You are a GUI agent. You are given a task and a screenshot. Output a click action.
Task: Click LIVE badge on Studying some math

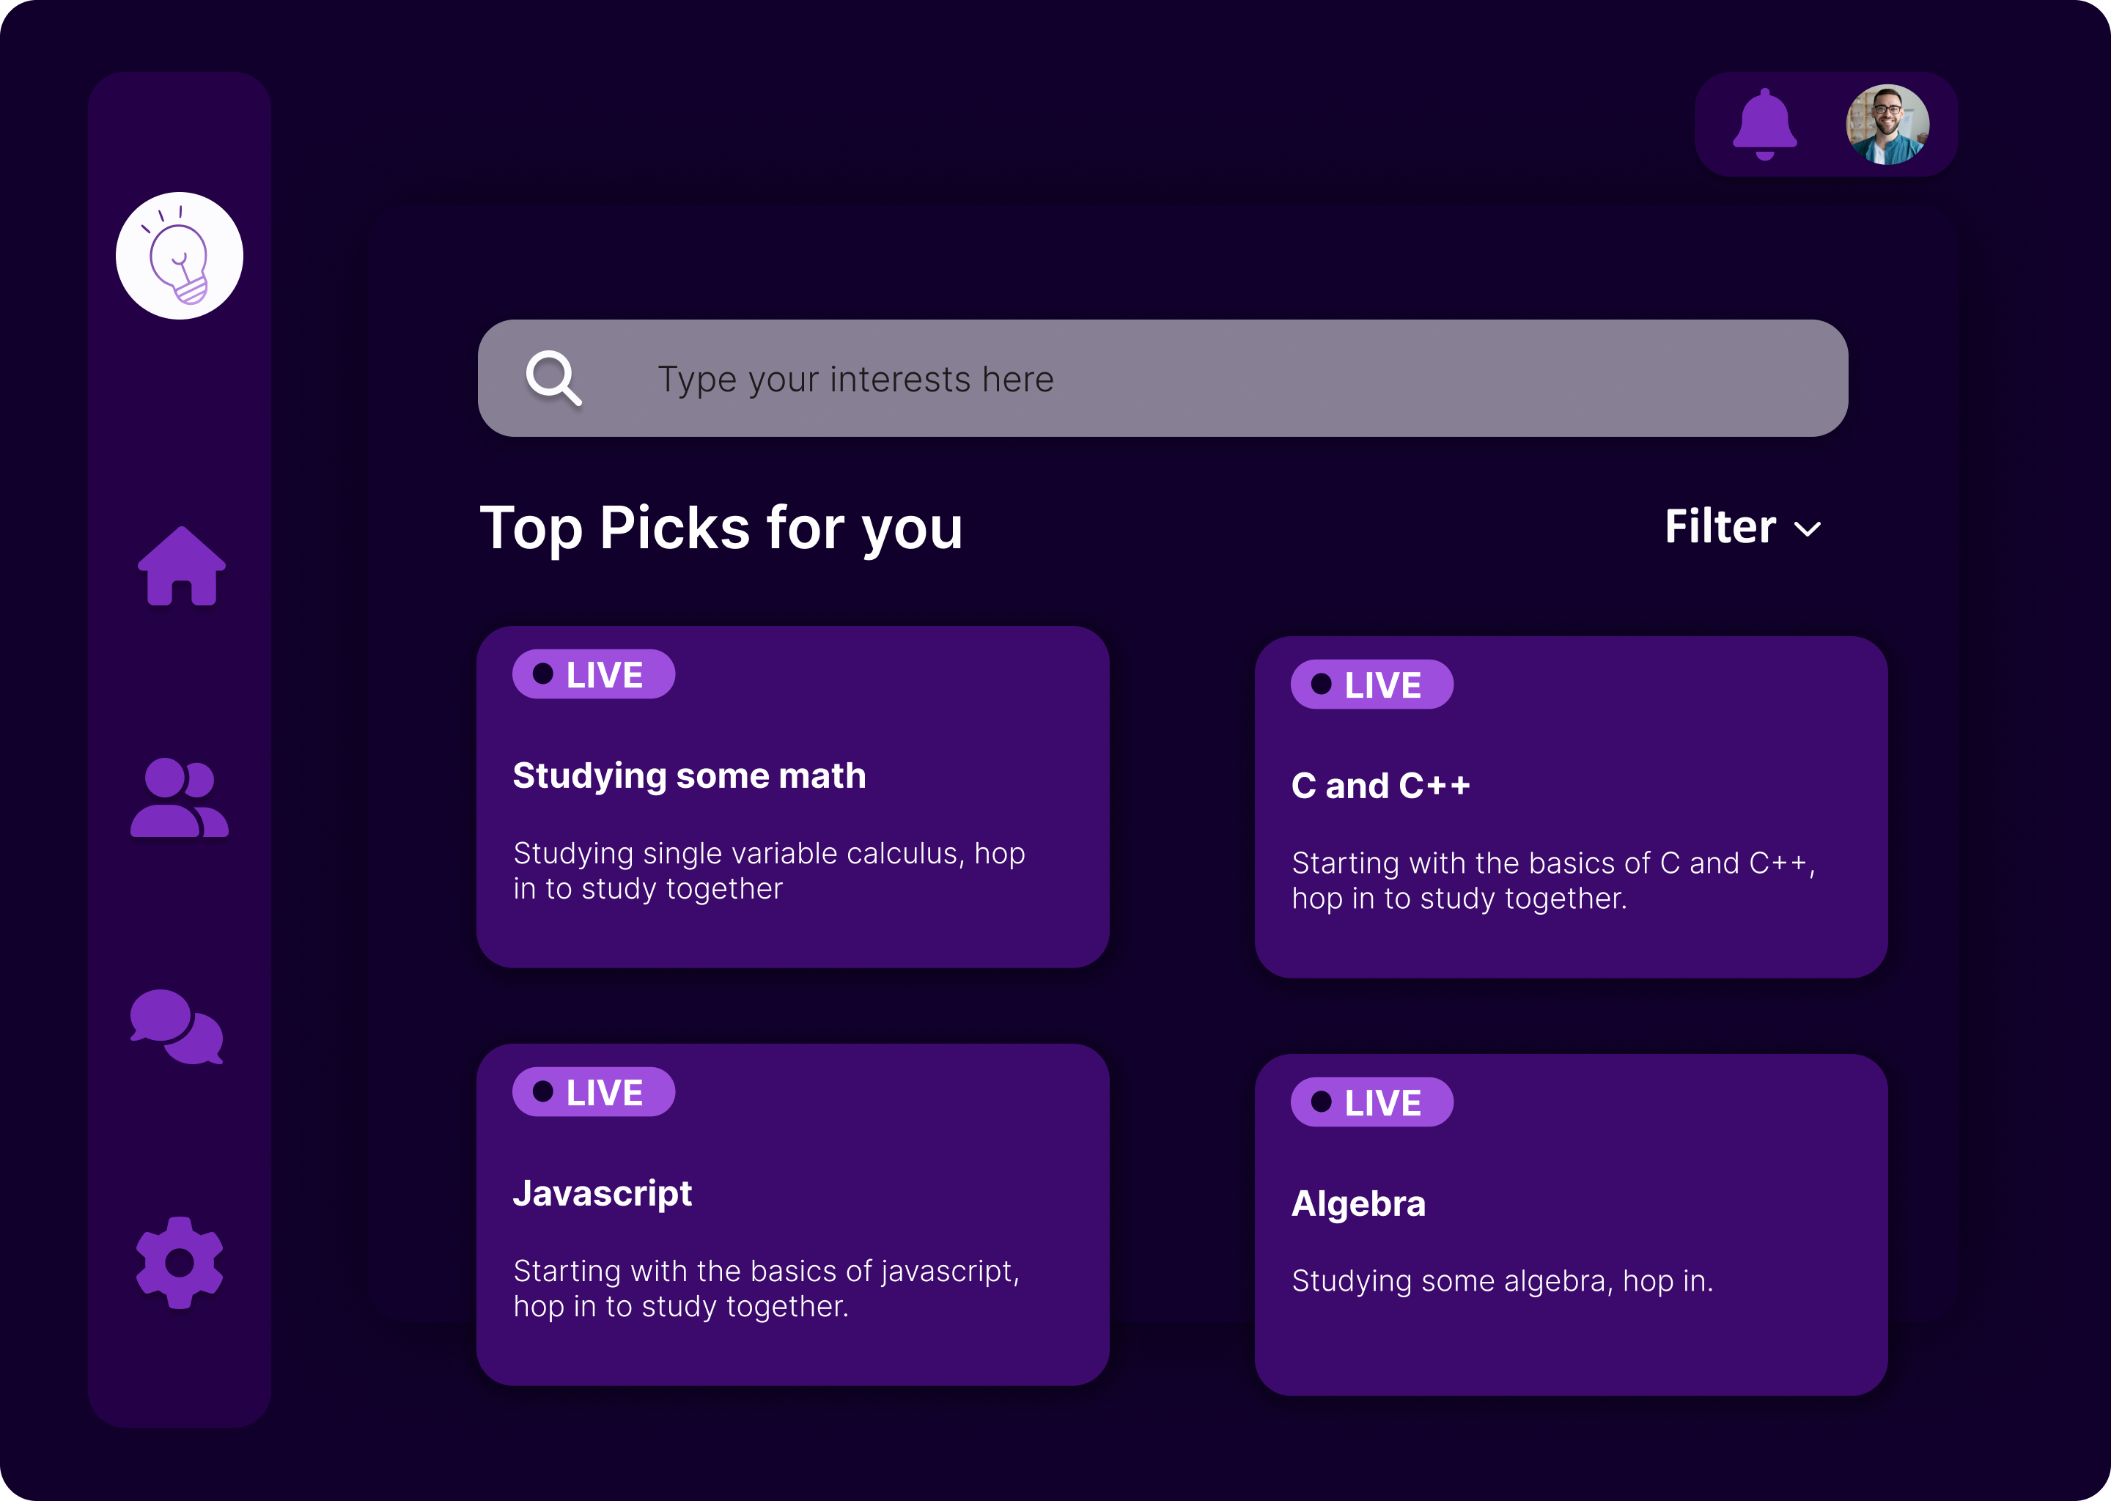[x=594, y=675]
